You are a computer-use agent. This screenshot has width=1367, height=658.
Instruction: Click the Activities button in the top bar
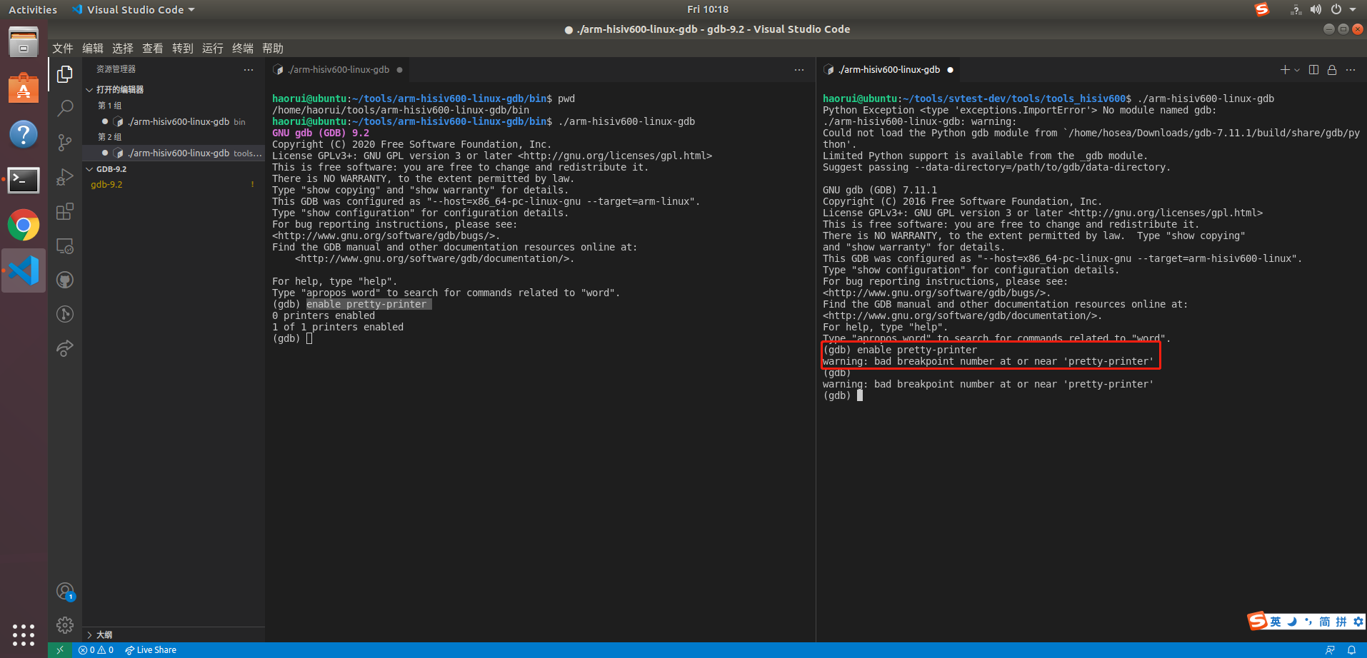click(x=33, y=9)
